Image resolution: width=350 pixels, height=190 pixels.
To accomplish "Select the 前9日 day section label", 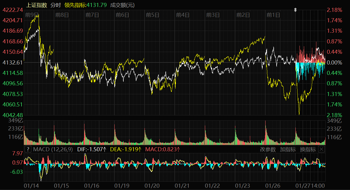I will [x=32, y=15].
